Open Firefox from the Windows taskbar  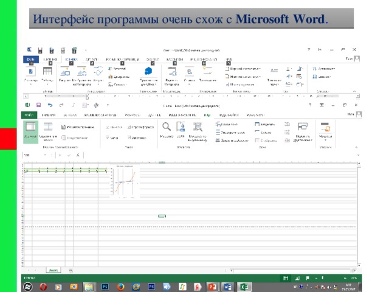point(120,287)
